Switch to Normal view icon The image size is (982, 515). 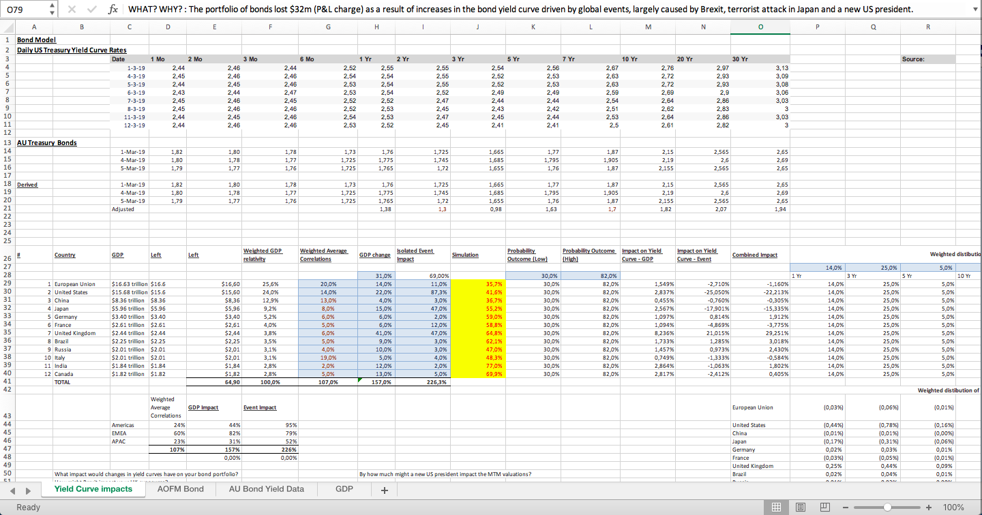pos(775,507)
